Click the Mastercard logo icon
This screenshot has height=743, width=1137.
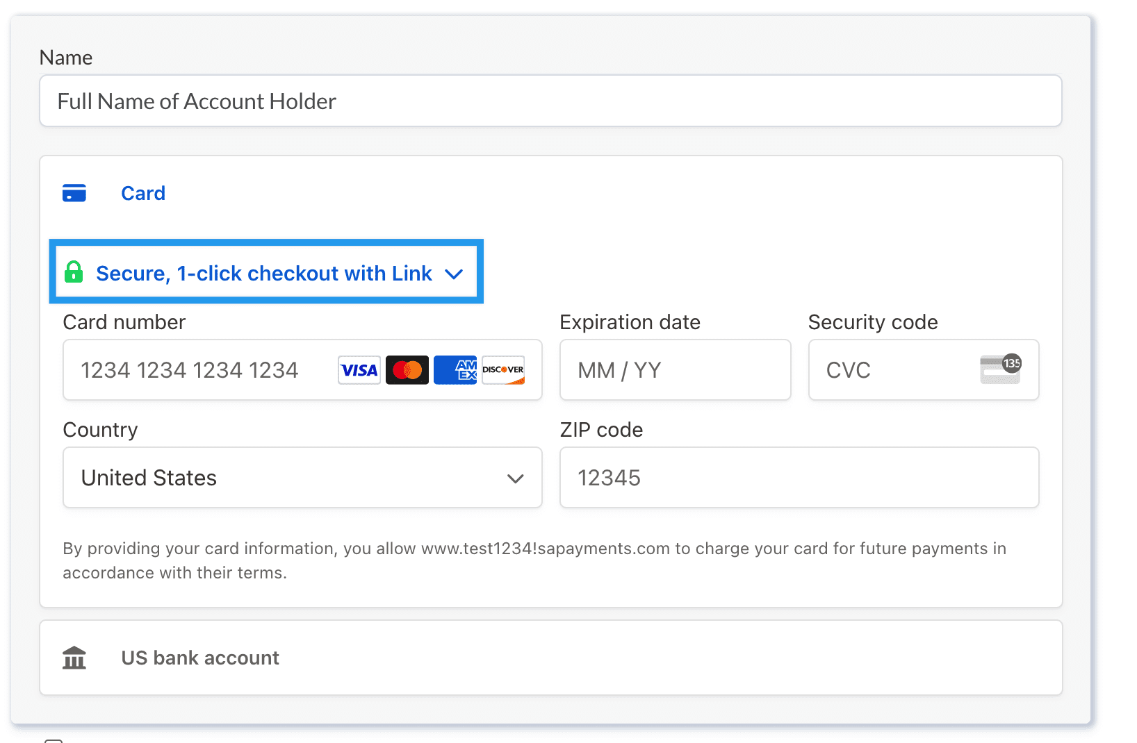click(407, 370)
